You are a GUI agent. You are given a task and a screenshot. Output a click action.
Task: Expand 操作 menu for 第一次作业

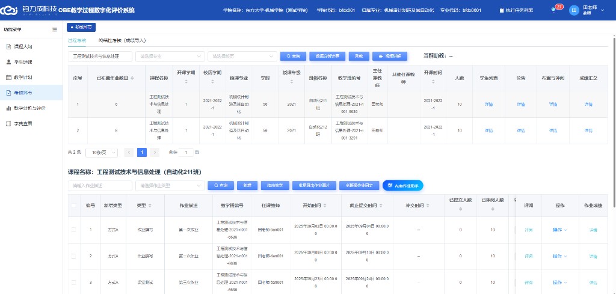coord(560,230)
